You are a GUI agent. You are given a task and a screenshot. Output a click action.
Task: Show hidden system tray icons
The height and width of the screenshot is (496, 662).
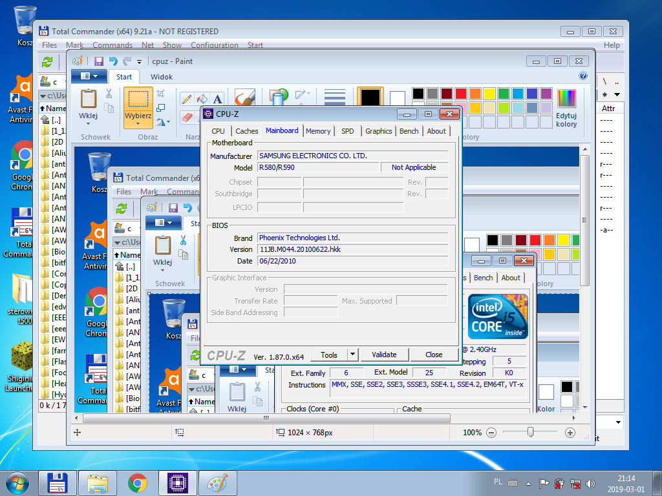(x=528, y=483)
